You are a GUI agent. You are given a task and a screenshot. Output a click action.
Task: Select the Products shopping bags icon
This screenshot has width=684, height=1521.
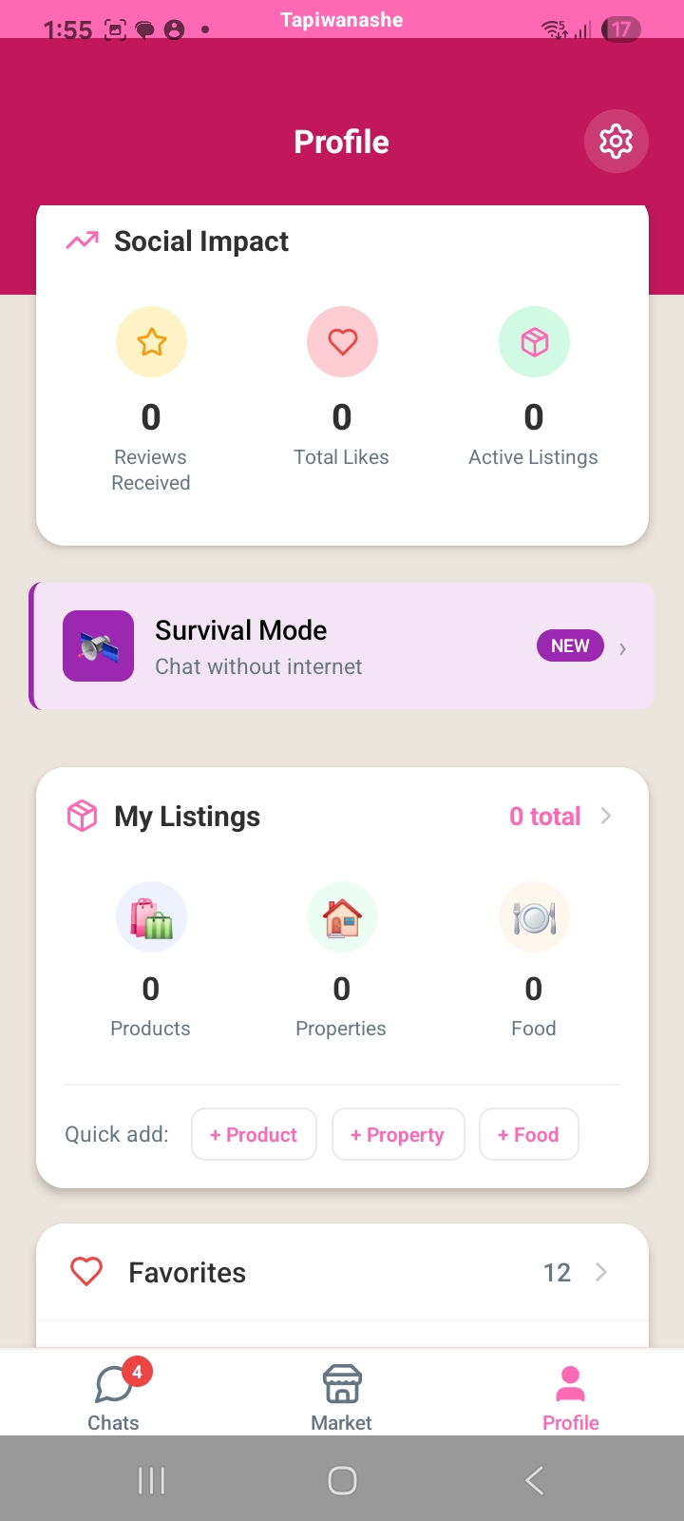point(151,917)
